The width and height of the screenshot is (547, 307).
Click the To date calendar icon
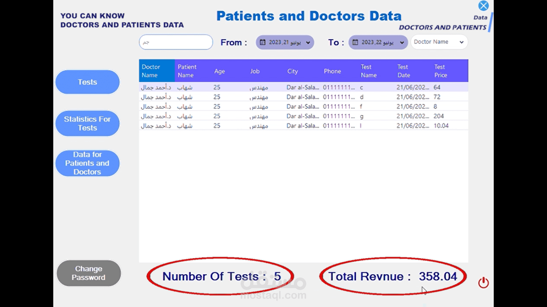355,42
